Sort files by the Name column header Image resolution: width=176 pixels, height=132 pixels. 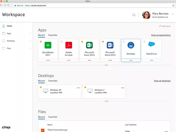50,125
